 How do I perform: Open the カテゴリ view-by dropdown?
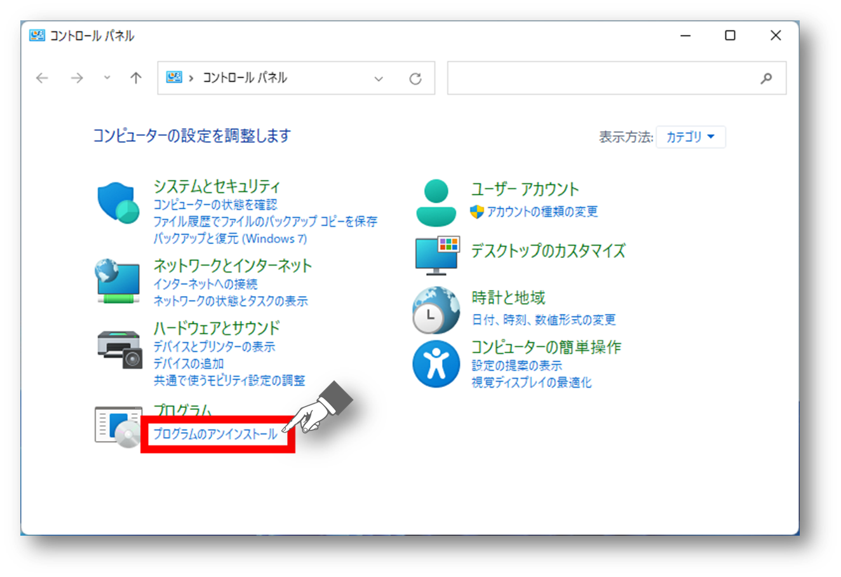(690, 137)
